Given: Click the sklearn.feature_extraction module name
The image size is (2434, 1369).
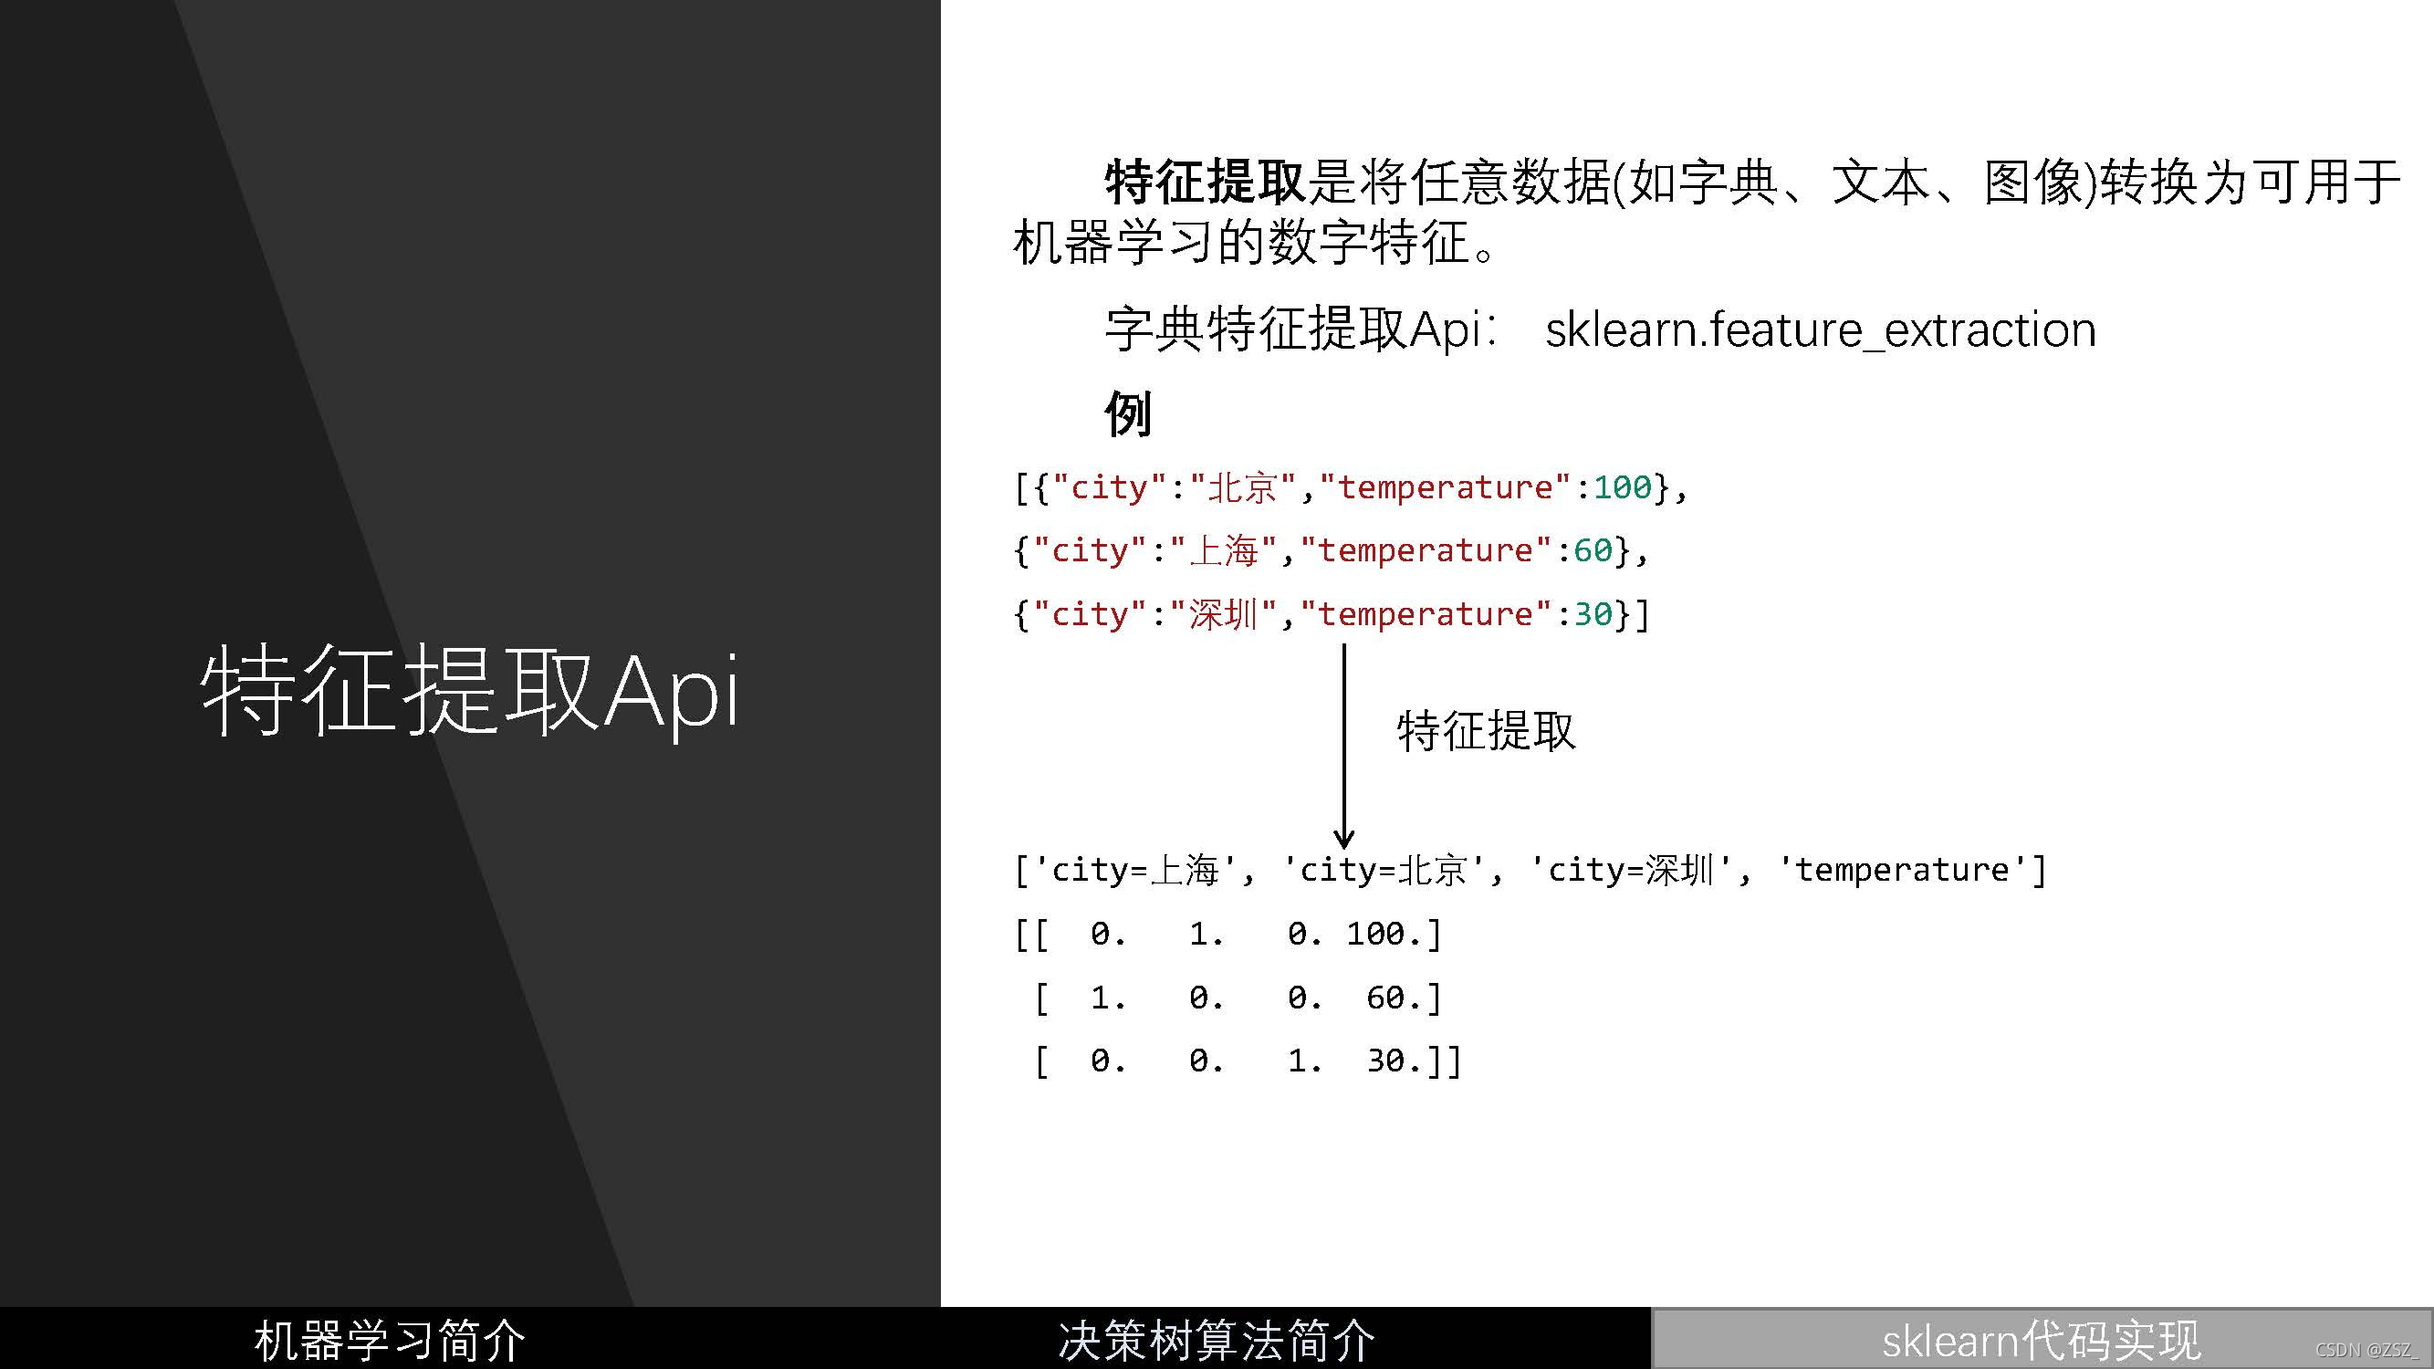Looking at the screenshot, I should (x=1820, y=330).
